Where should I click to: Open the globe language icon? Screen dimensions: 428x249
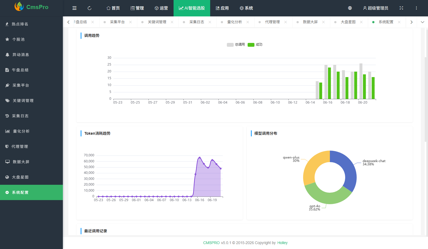pyautogui.click(x=350, y=8)
